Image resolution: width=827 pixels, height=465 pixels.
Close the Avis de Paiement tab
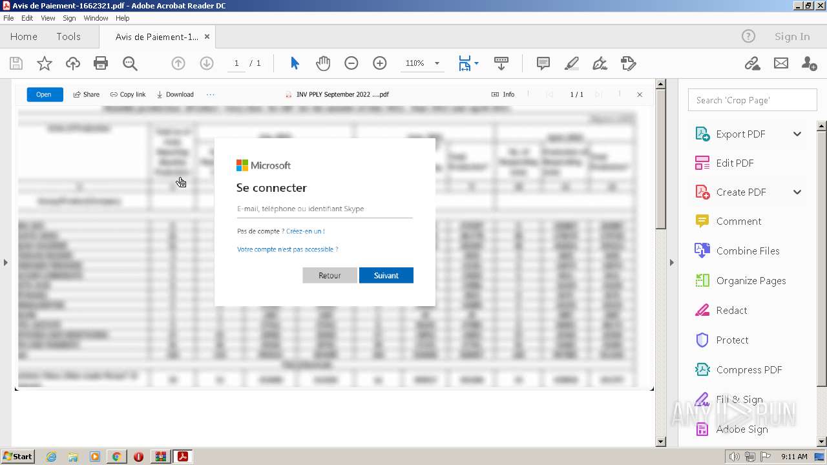point(207,37)
